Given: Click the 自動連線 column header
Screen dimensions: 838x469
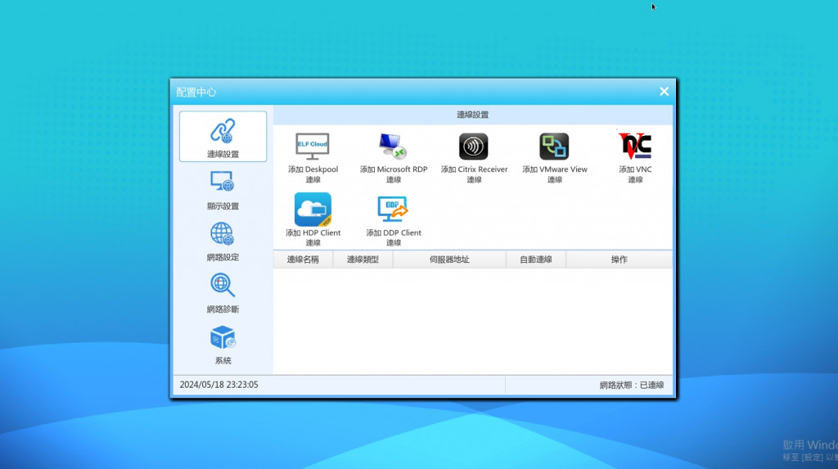Looking at the screenshot, I should (535, 259).
